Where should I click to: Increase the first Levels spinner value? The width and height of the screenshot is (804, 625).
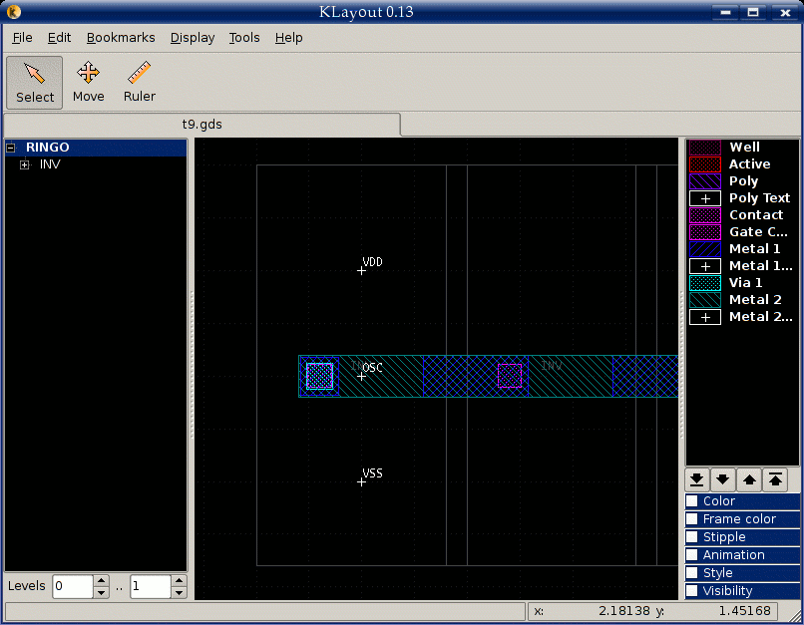click(x=101, y=580)
